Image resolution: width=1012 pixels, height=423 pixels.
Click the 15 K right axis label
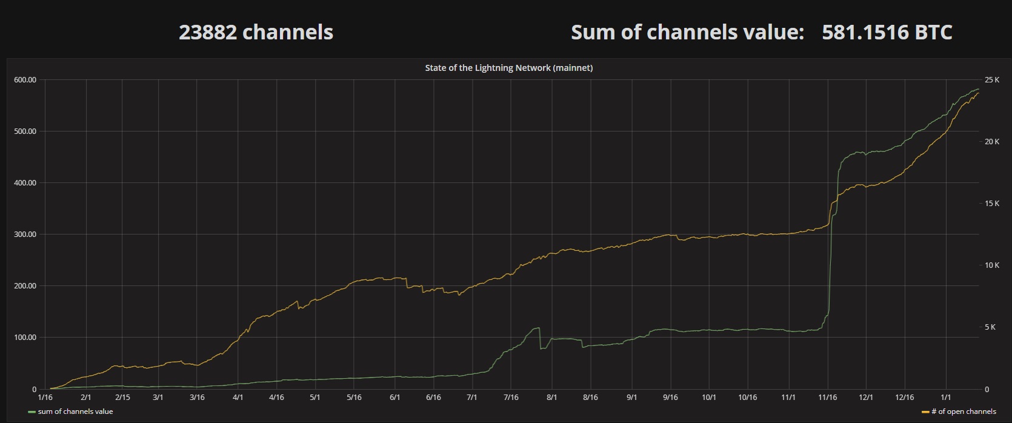pyautogui.click(x=992, y=204)
